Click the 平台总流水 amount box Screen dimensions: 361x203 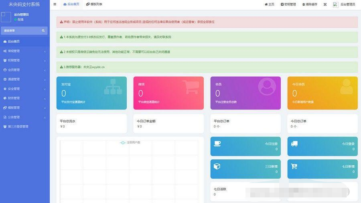point(91,124)
